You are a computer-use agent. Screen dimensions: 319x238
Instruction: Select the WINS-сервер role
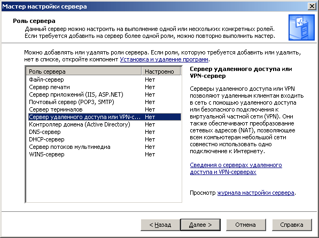[x=105, y=154]
